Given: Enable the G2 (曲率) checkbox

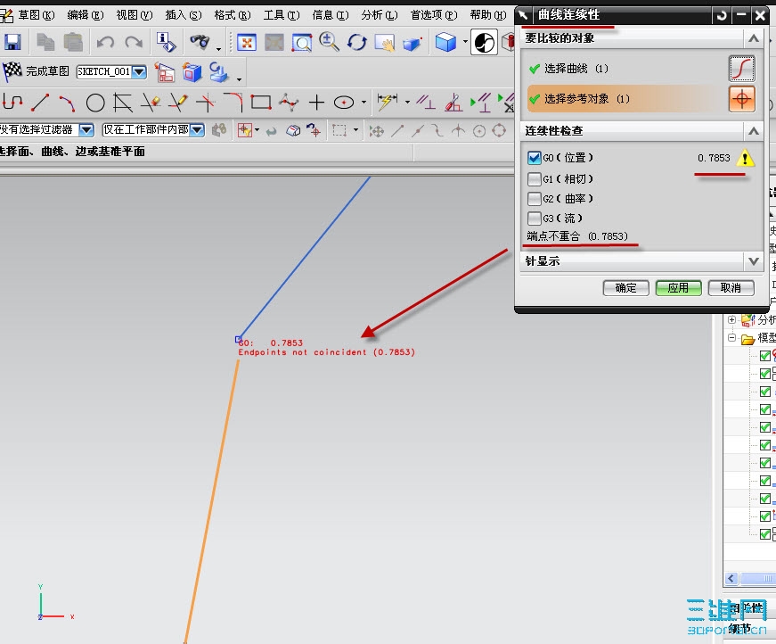Looking at the screenshot, I should pyautogui.click(x=534, y=199).
